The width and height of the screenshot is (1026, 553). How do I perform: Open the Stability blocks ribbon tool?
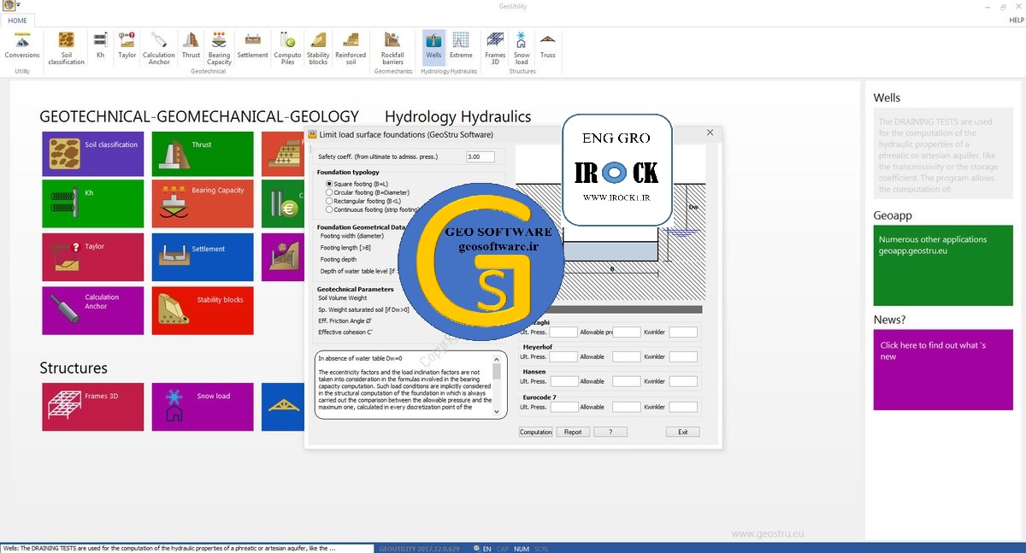pos(318,47)
